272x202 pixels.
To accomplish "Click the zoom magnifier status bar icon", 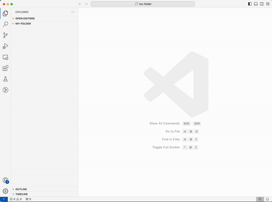I will (260, 199).
